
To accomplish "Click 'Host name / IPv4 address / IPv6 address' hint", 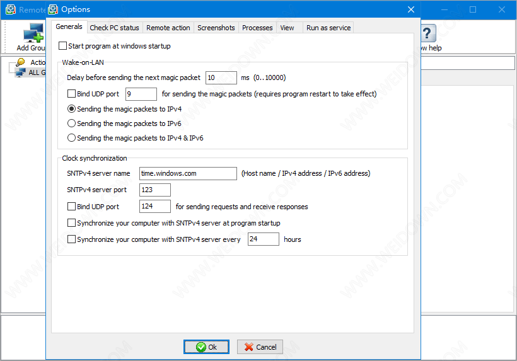I will click(x=306, y=173).
